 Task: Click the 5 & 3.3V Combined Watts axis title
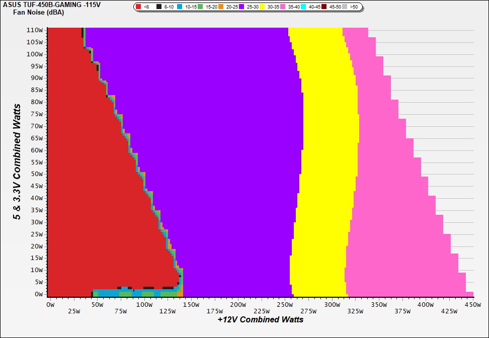[18, 162]
